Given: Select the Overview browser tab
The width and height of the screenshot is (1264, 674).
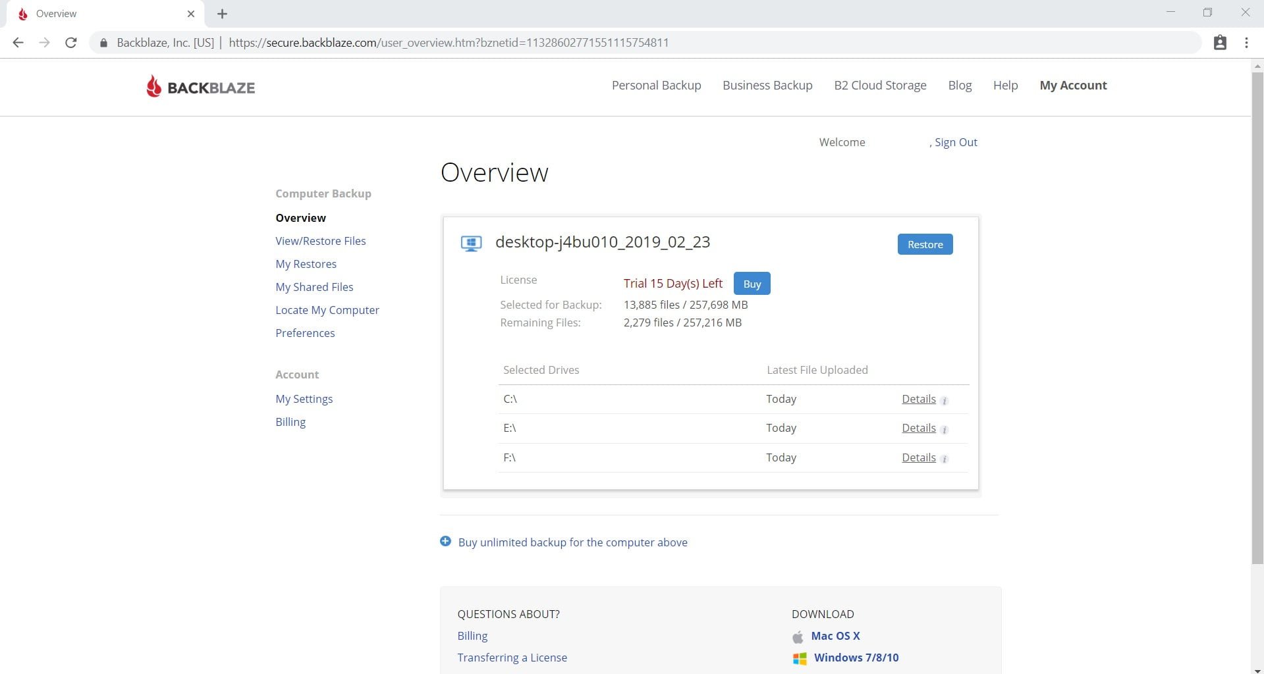Looking at the screenshot, I should [x=105, y=14].
